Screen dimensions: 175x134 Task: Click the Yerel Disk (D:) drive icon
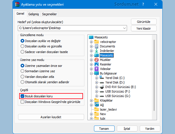[102, 83]
